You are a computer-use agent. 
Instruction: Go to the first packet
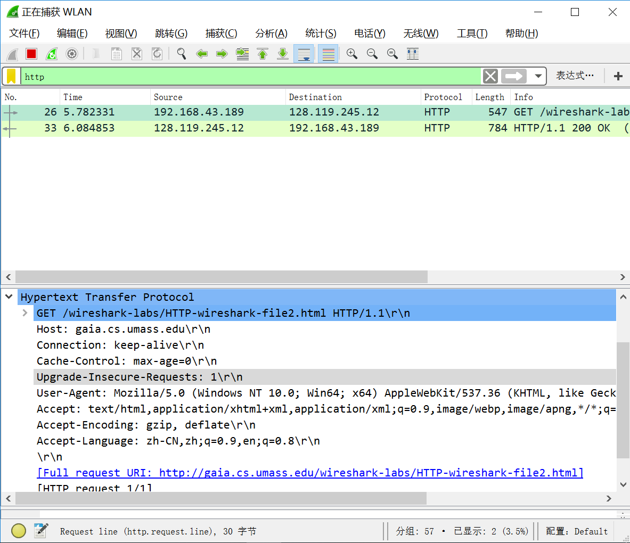(x=263, y=54)
